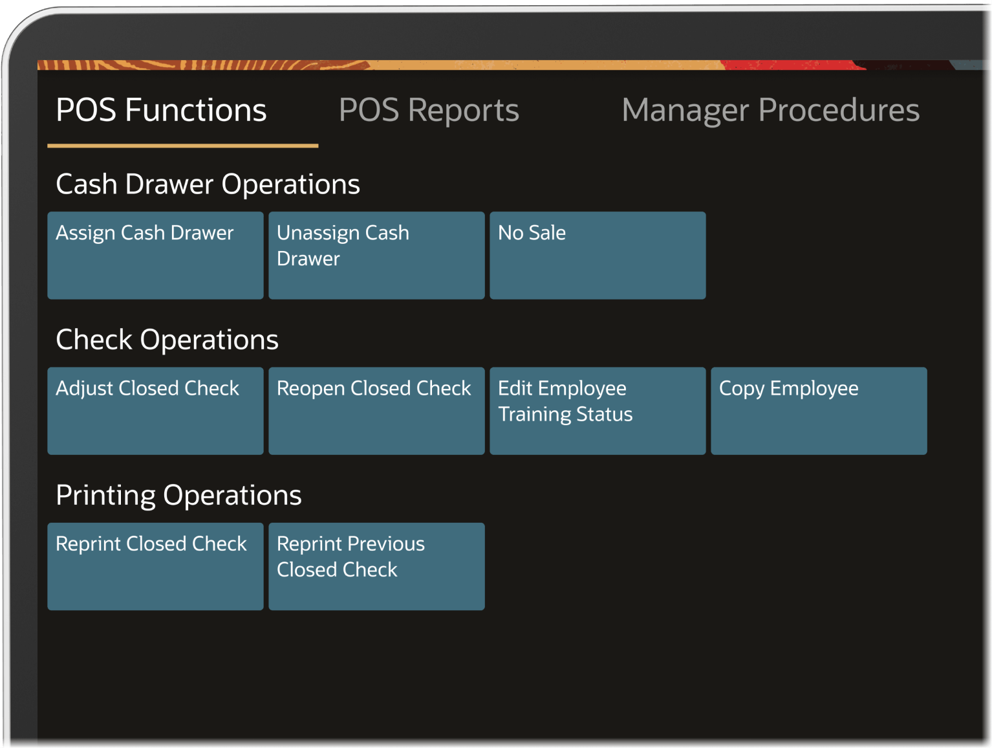992x748 pixels.
Task: Select the POS Functions tab
Action: click(161, 110)
